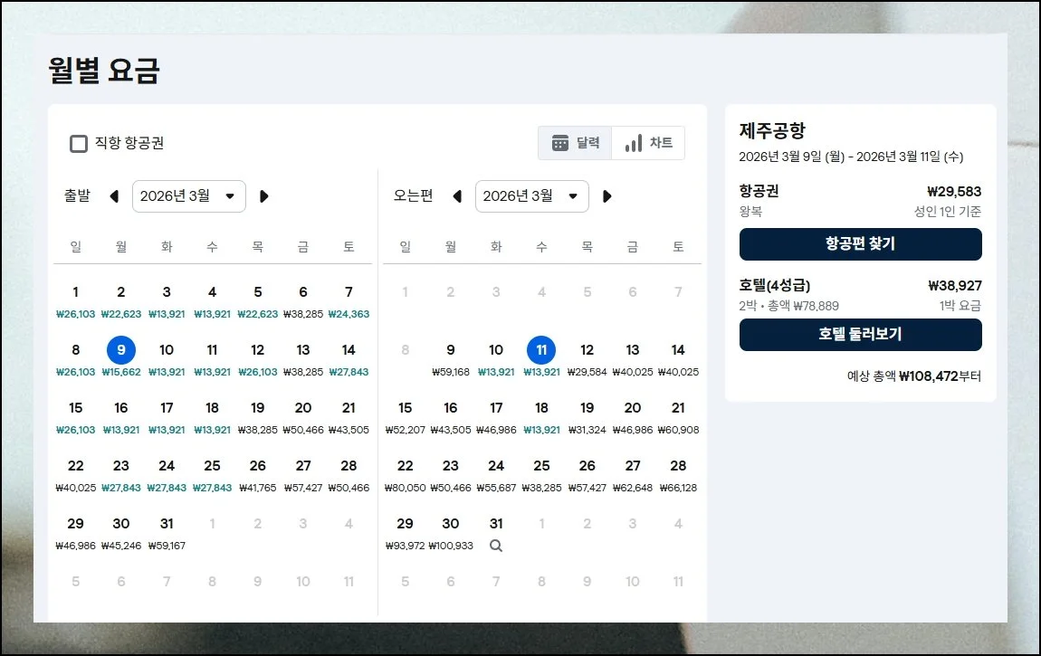Select return date 10 at ₩13,921

496,357
